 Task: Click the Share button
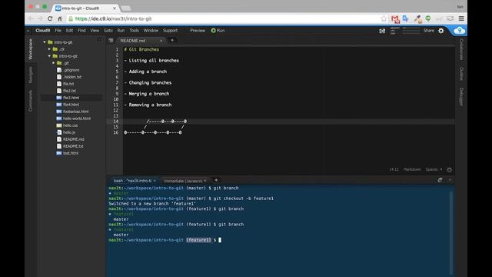click(x=429, y=31)
